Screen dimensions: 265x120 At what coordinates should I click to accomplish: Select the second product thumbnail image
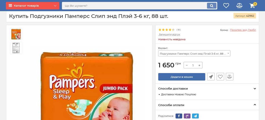[16, 48]
